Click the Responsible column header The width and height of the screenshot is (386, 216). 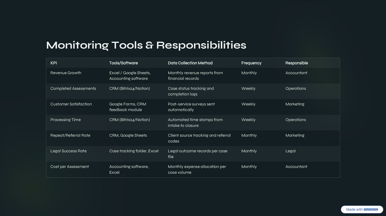click(x=296, y=63)
